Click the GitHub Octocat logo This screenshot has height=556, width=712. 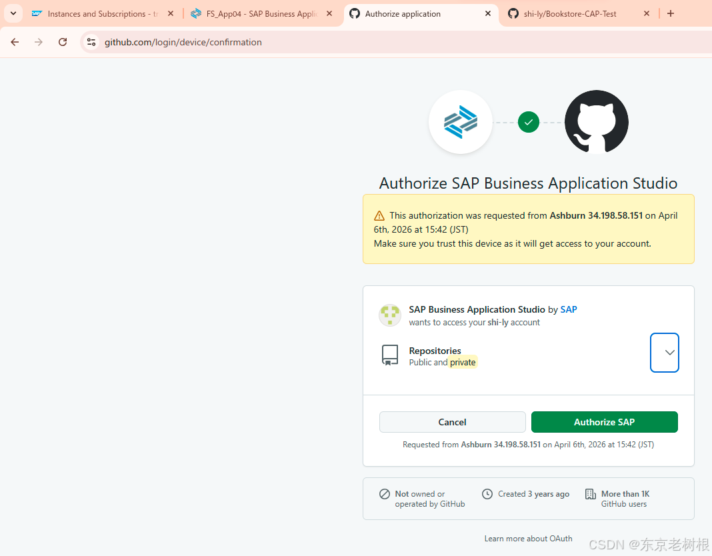pyautogui.click(x=597, y=122)
